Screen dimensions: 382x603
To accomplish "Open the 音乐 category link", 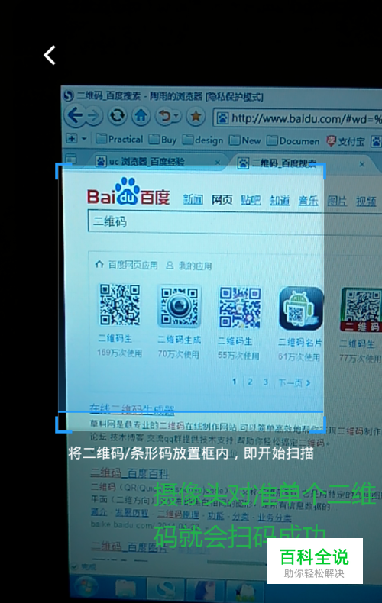I will [309, 201].
